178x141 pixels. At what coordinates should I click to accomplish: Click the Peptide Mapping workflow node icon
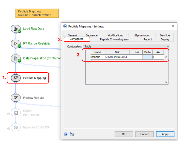(16, 78)
